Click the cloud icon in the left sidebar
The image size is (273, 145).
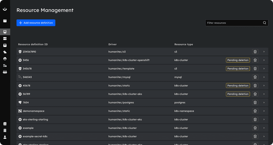point(5,52)
